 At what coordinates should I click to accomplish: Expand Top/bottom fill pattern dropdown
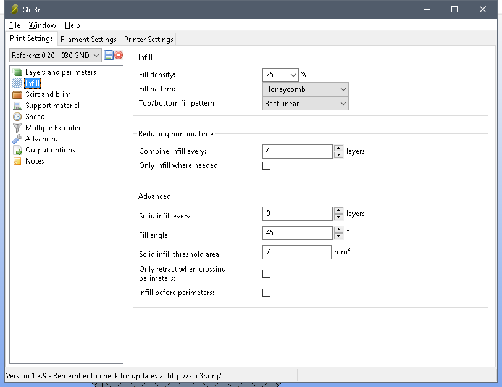click(306, 104)
